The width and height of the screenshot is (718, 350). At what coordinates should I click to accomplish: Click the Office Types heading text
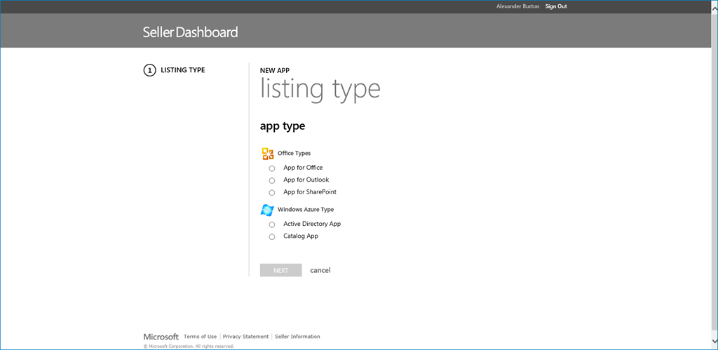coord(294,153)
